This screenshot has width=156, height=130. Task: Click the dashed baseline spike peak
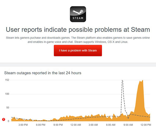[122, 81]
